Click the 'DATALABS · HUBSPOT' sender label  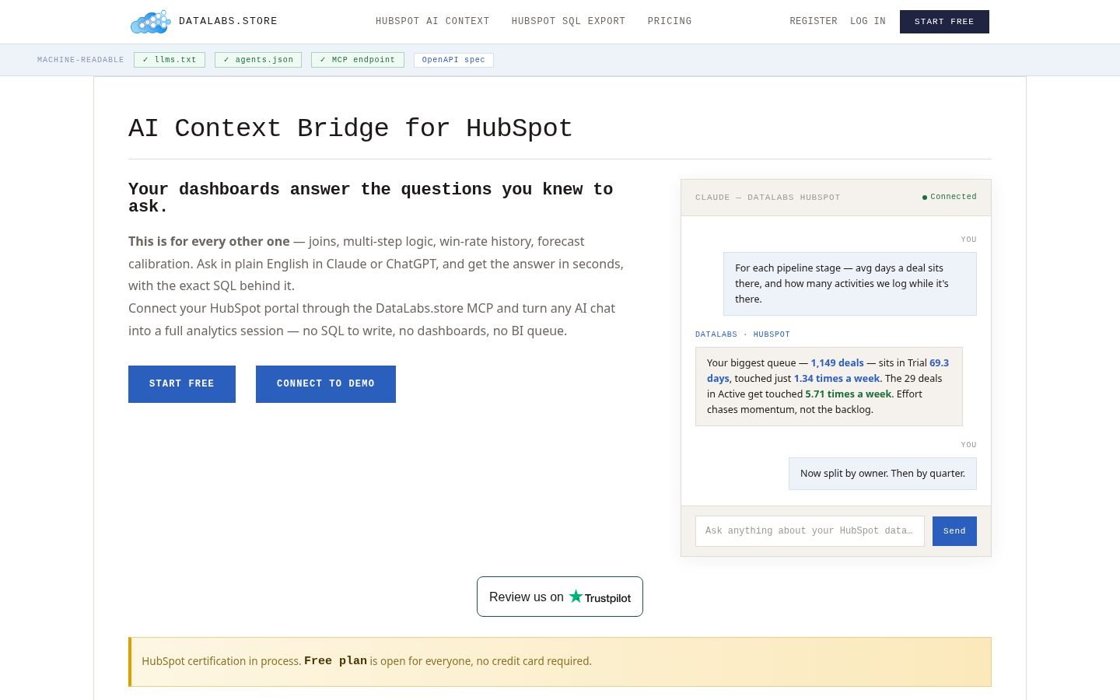click(743, 334)
